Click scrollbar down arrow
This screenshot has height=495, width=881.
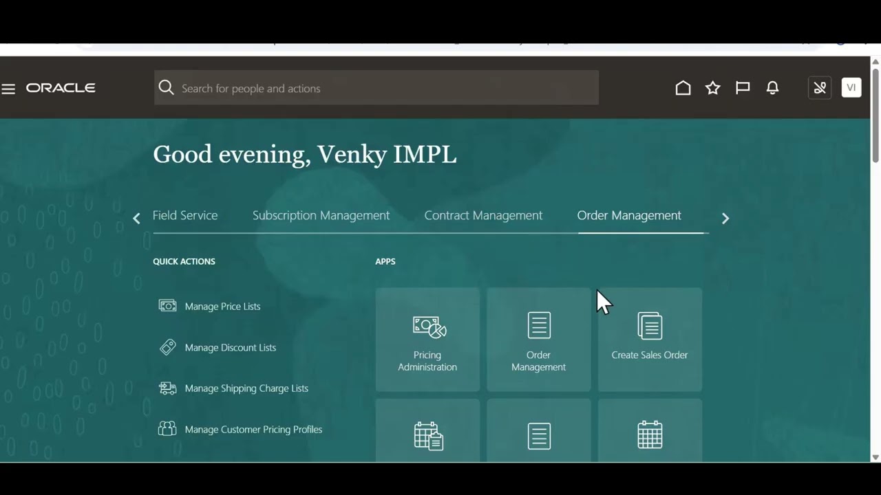click(875, 457)
